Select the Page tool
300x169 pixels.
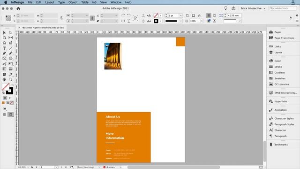click(4, 38)
